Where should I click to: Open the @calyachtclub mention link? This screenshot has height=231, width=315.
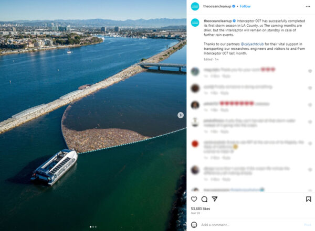[x=252, y=44]
